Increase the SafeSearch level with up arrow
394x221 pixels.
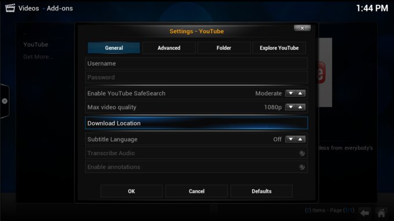[301, 93]
